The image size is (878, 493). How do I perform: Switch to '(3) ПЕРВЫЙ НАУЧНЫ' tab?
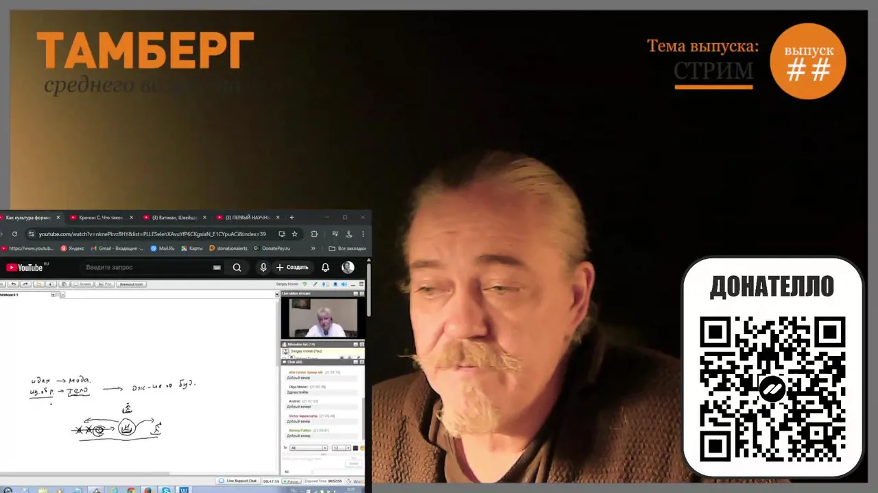click(247, 217)
